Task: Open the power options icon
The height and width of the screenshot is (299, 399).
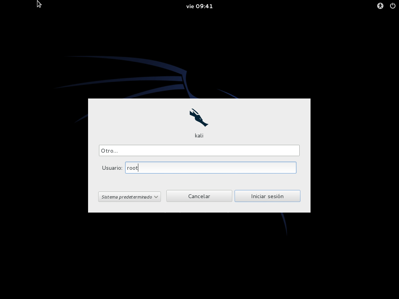Action: [393, 6]
